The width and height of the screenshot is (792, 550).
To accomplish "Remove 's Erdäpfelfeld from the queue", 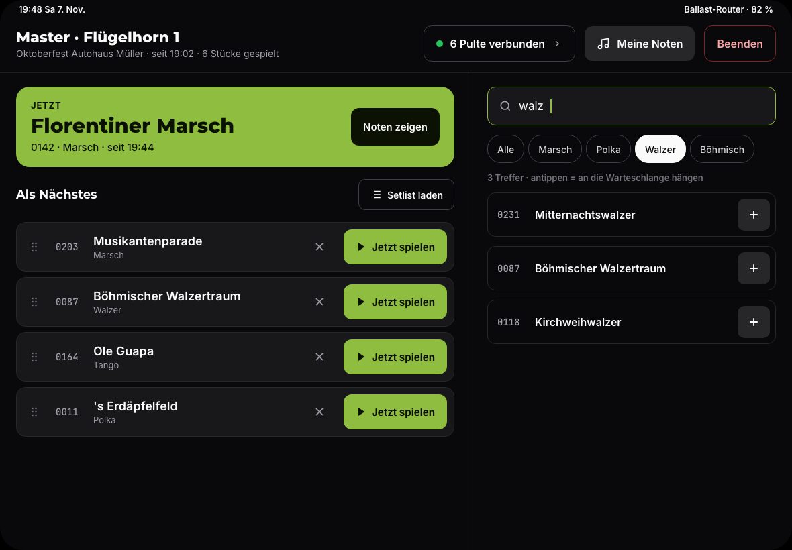I will pyautogui.click(x=319, y=412).
